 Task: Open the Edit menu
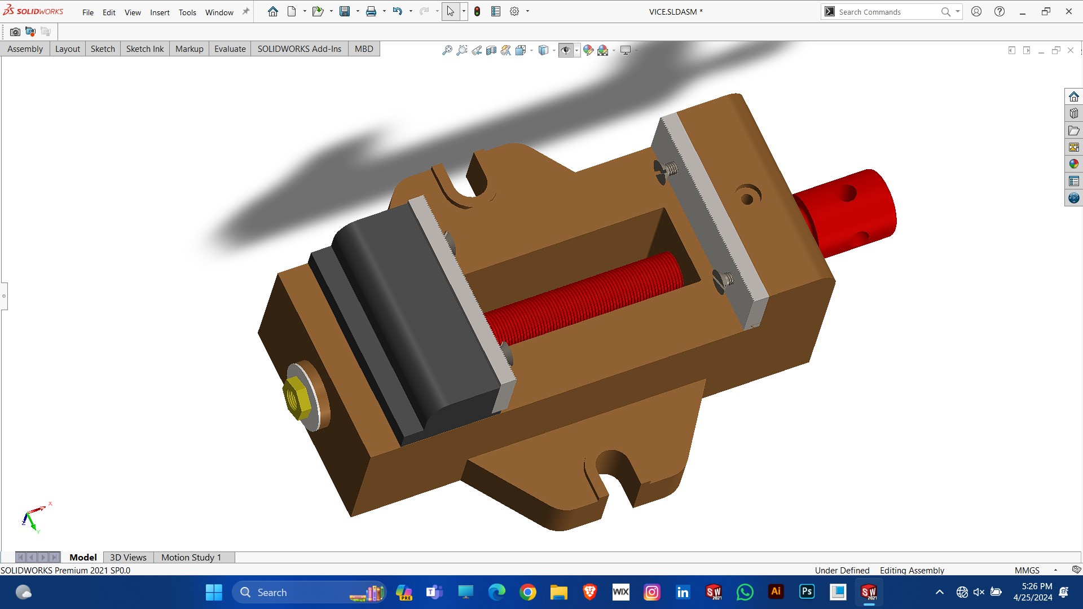[109, 12]
